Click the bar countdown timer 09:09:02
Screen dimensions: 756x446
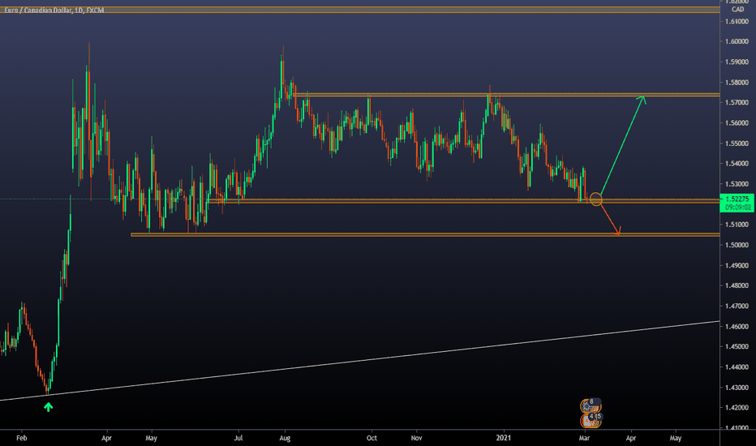tap(737, 208)
